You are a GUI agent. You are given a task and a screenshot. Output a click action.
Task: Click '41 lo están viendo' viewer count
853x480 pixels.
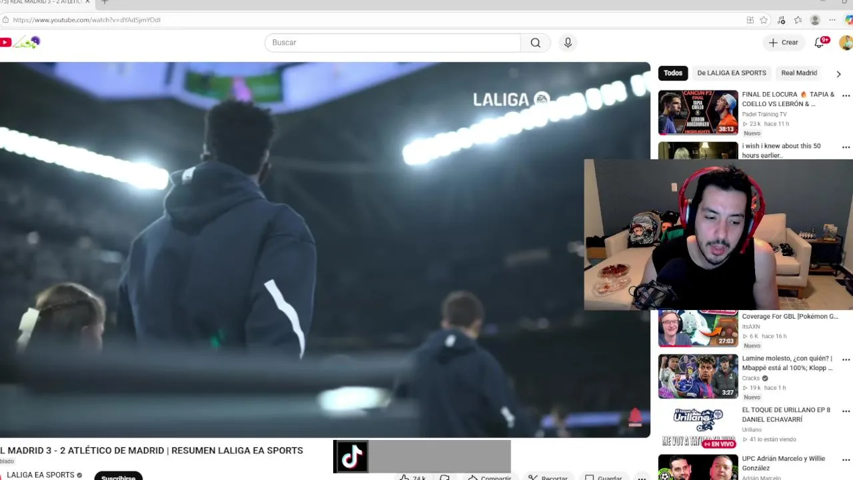[x=772, y=439]
